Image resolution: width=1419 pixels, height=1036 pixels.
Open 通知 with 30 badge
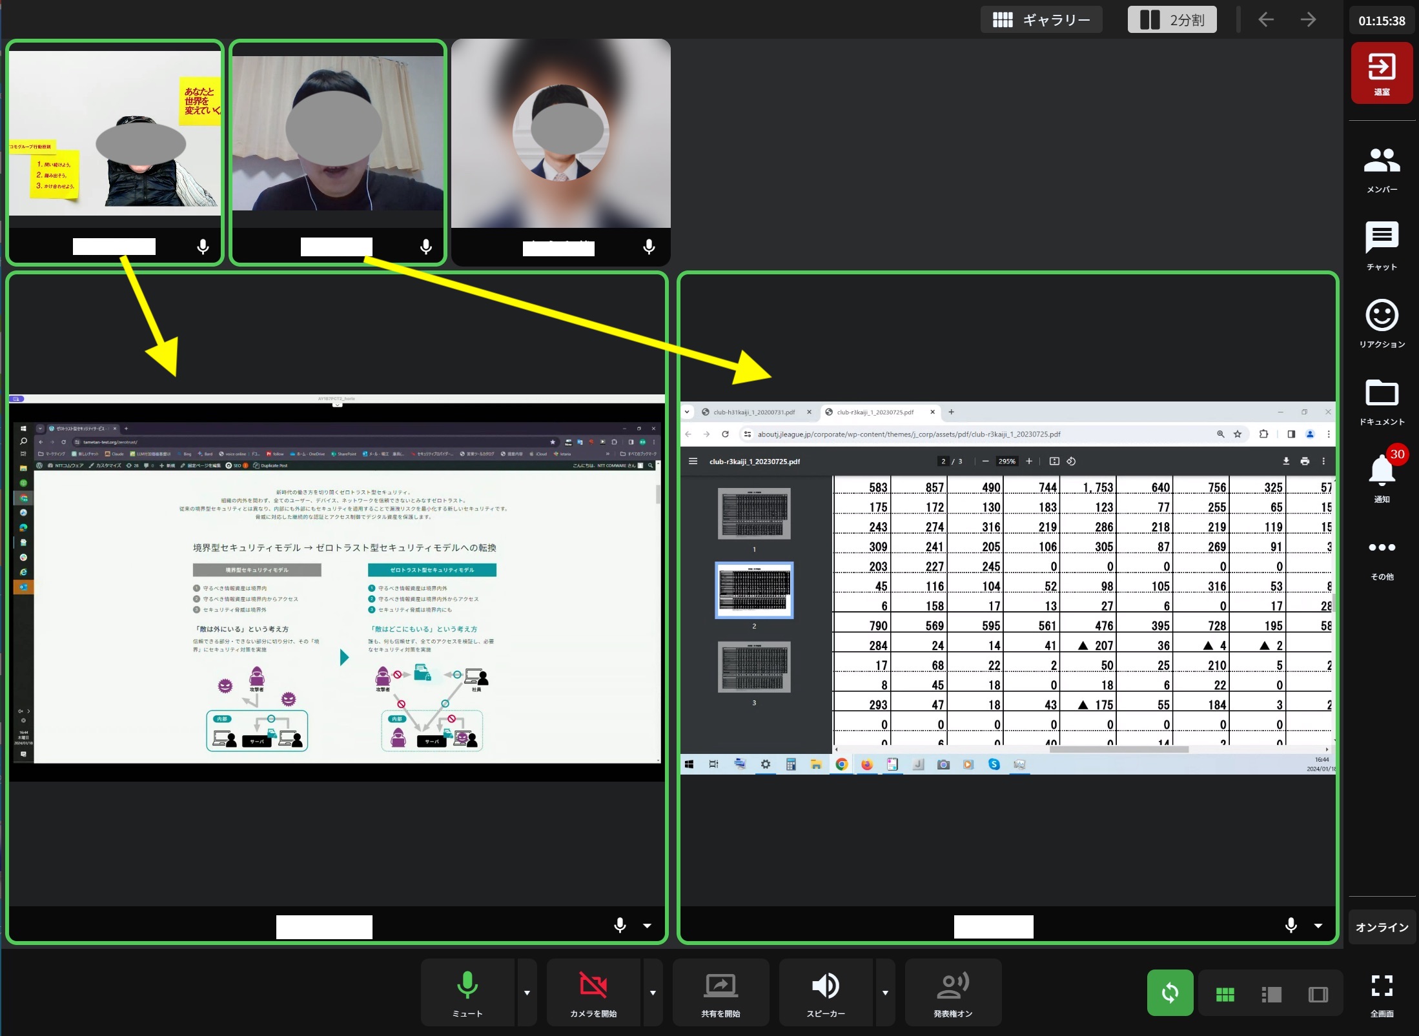1382,476
